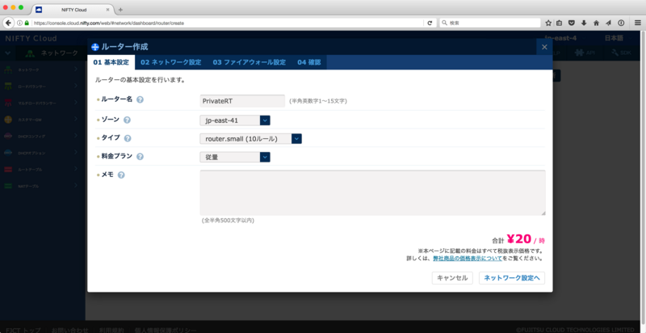Open the 弊社商品の価格表示について link
The height and width of the screenshot is (333, 646).
coord(468,259)
